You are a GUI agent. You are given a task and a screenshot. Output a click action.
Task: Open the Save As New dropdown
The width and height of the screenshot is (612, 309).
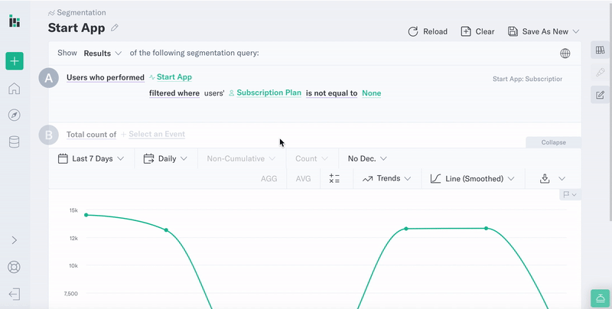[x=543, y=31]
